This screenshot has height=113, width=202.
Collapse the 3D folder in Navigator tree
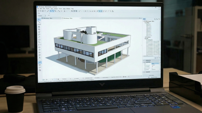(x=145, y=38)
